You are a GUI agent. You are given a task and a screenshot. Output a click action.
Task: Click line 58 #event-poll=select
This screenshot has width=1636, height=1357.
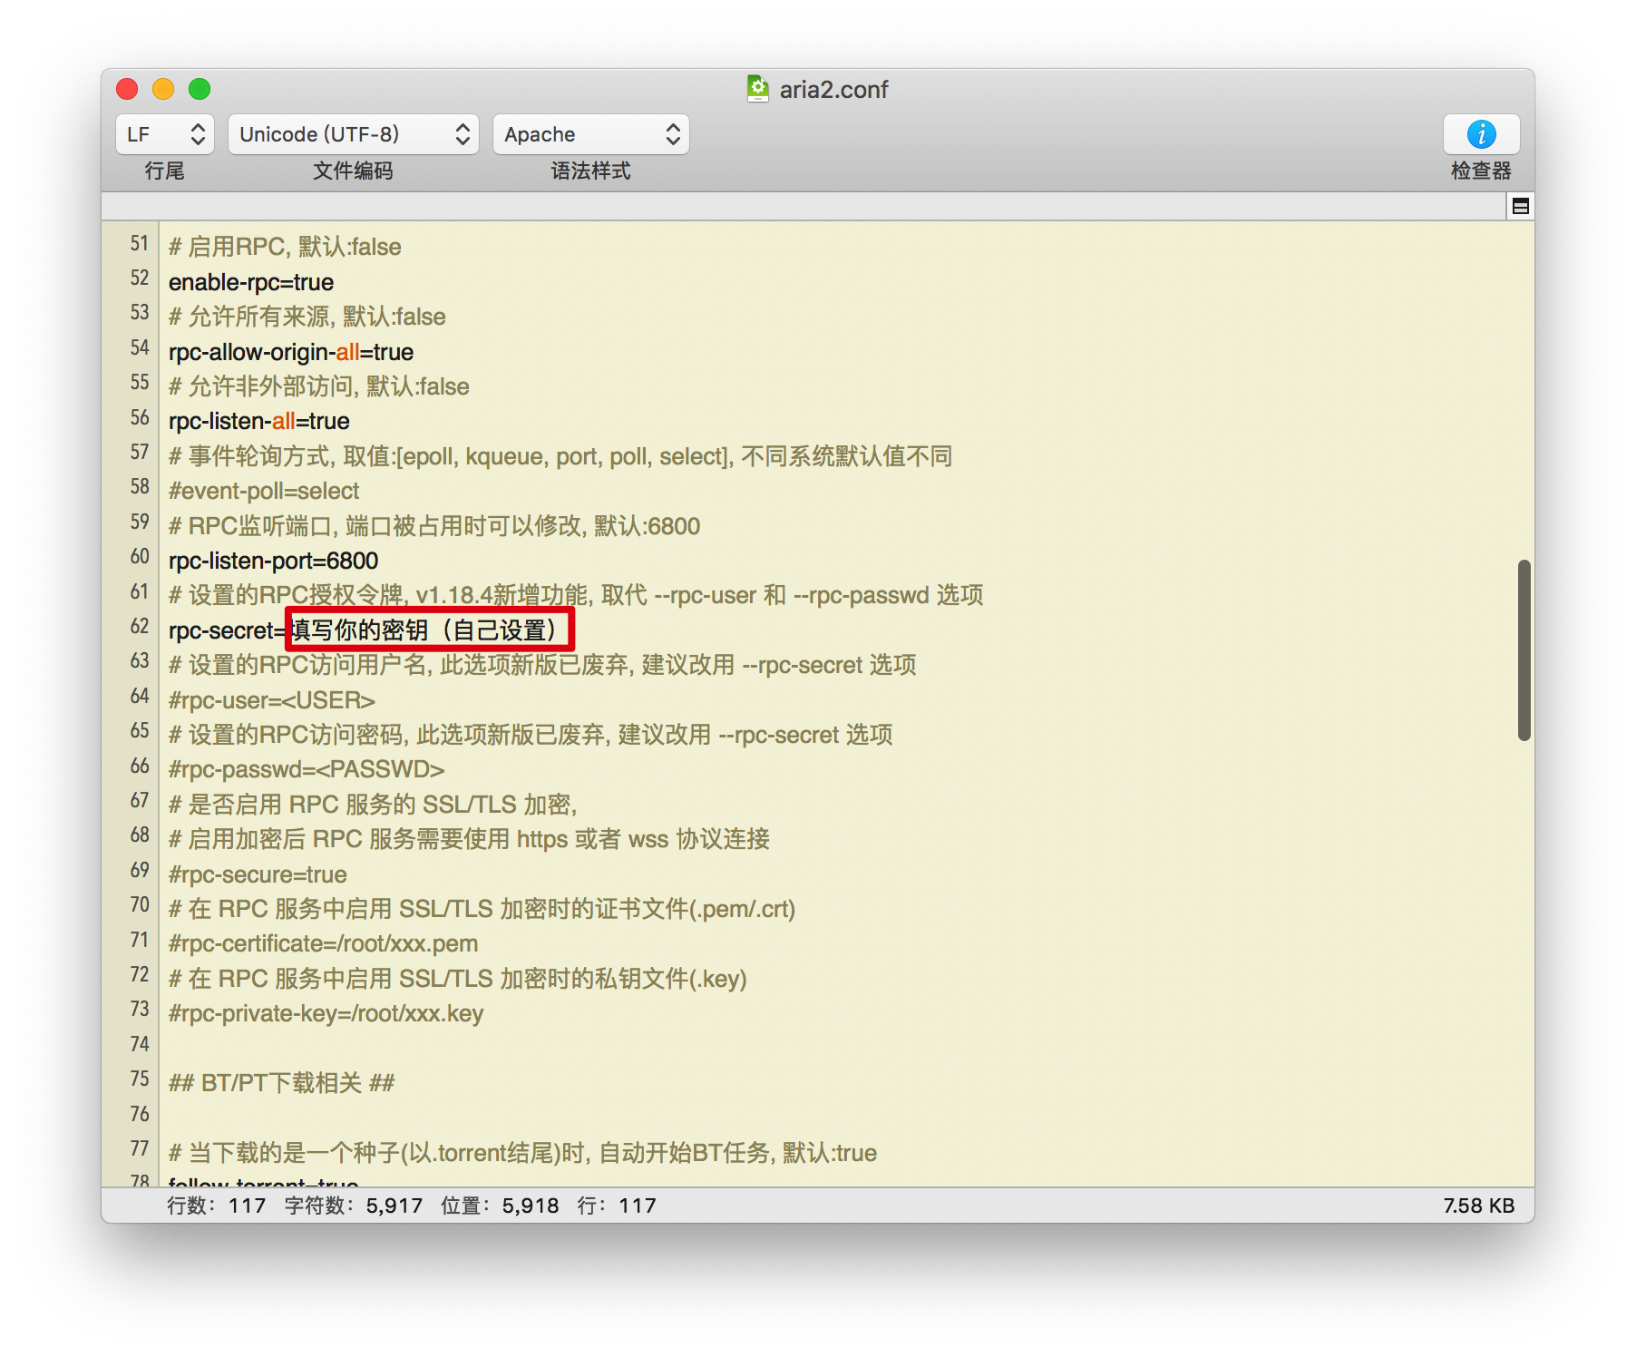(264, 491)
